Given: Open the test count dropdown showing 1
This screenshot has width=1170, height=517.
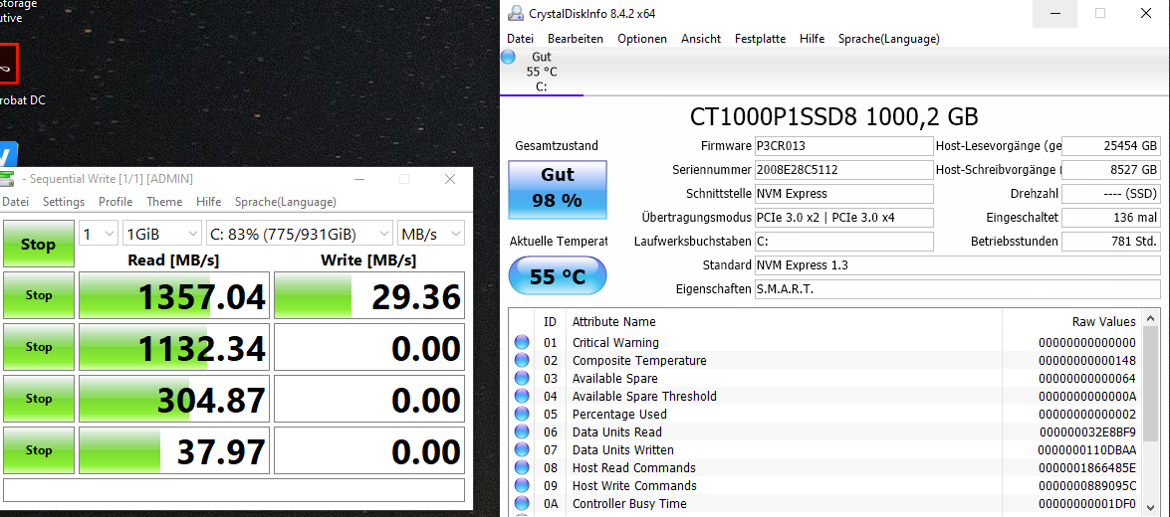Looking at the screenshot, I should click(x=99, y=234).
